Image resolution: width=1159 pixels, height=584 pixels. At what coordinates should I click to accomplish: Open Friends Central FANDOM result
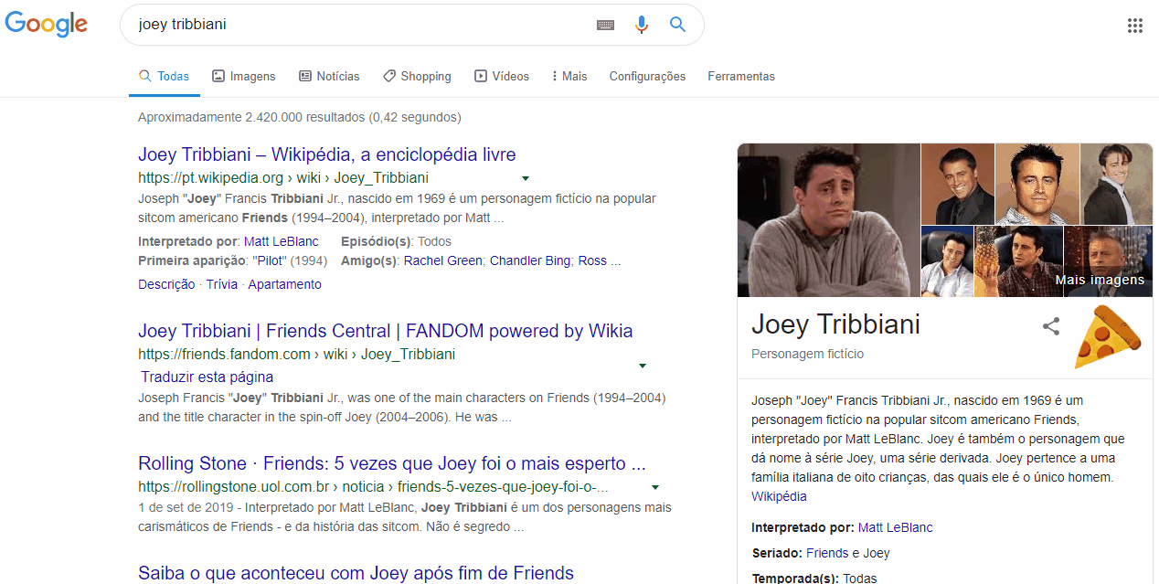click(386, 331)
